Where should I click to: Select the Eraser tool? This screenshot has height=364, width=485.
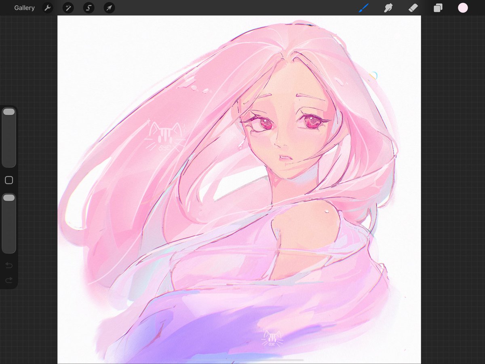[x=413, y=8]
